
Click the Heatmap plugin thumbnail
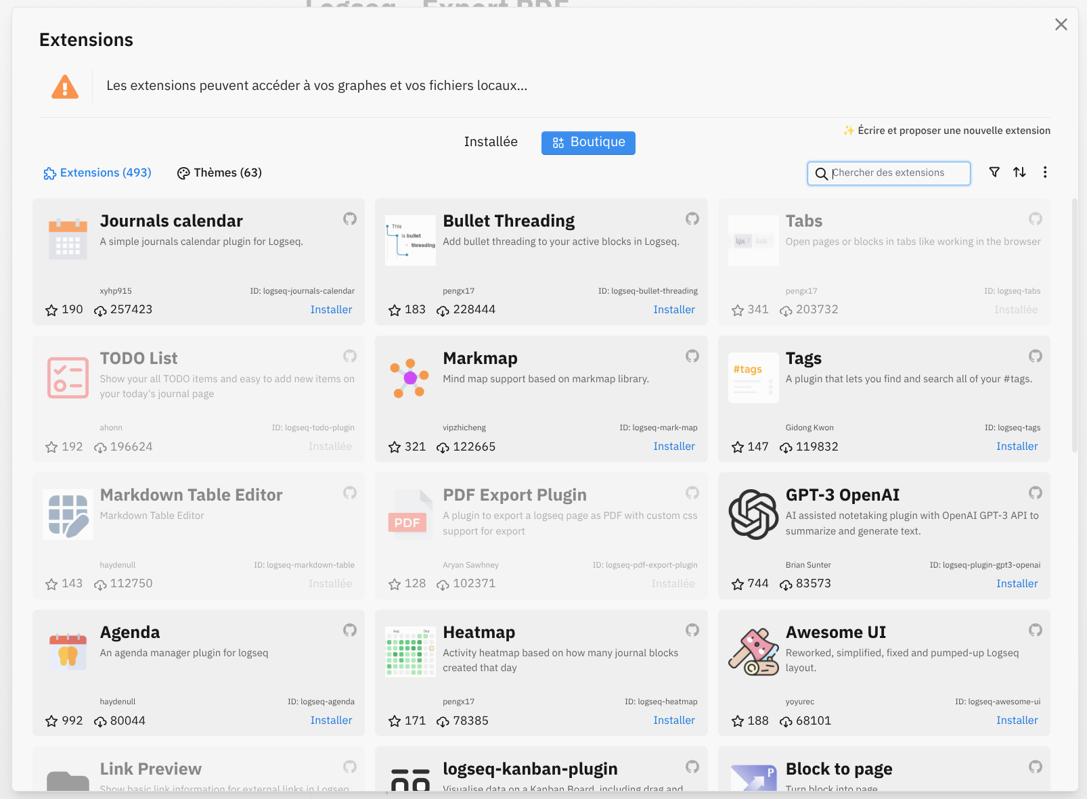pos(410,652)
